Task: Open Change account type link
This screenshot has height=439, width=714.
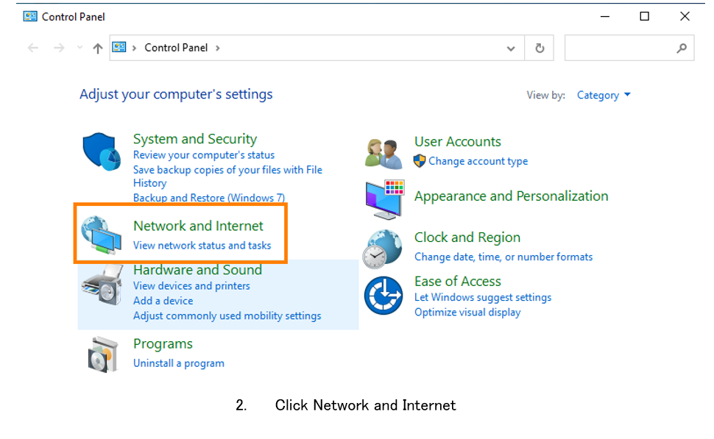Action: coord(478,161)
